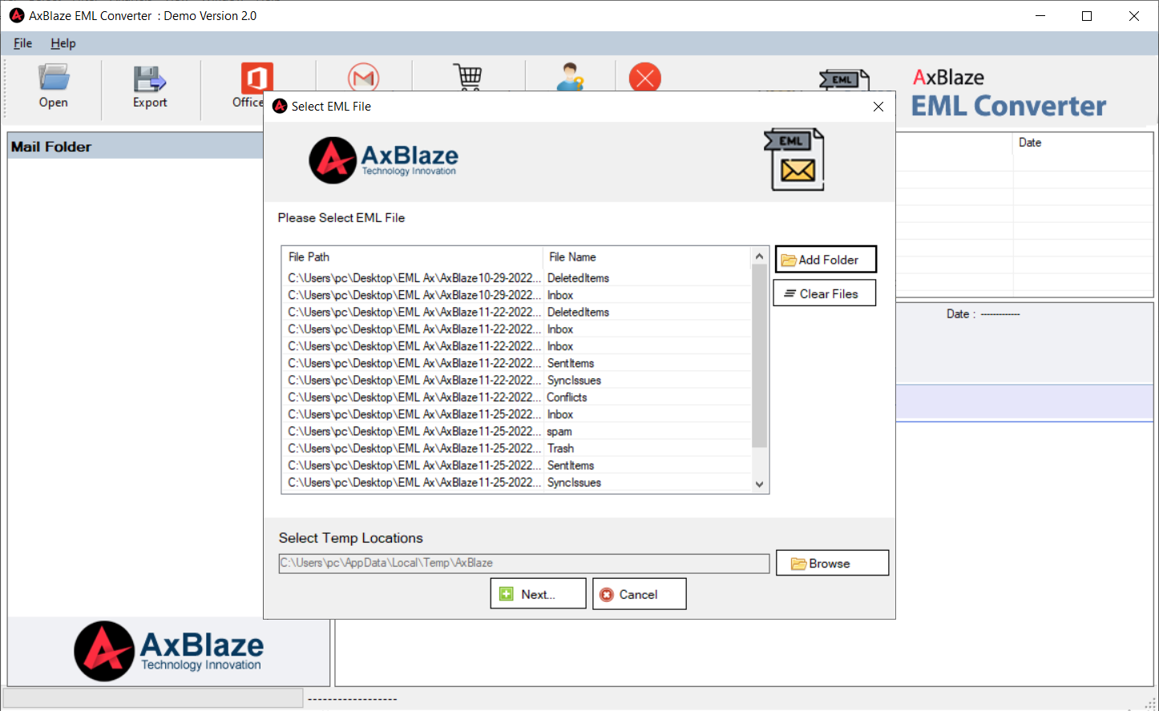
Task: Click the Open toolbar icon
Action: [54, 86]
